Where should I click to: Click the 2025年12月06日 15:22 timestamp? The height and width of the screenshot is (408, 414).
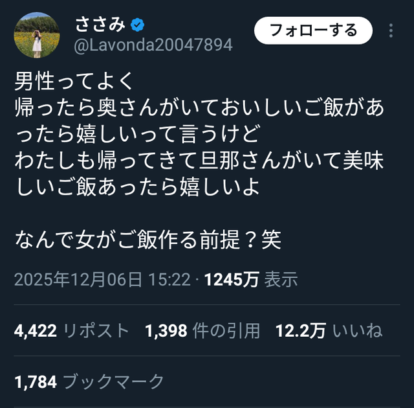point(102,279)
